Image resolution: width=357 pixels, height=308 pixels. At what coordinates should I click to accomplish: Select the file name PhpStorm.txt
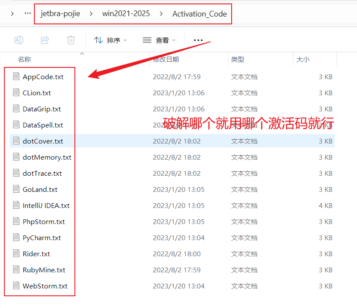(x=44, y=222)
